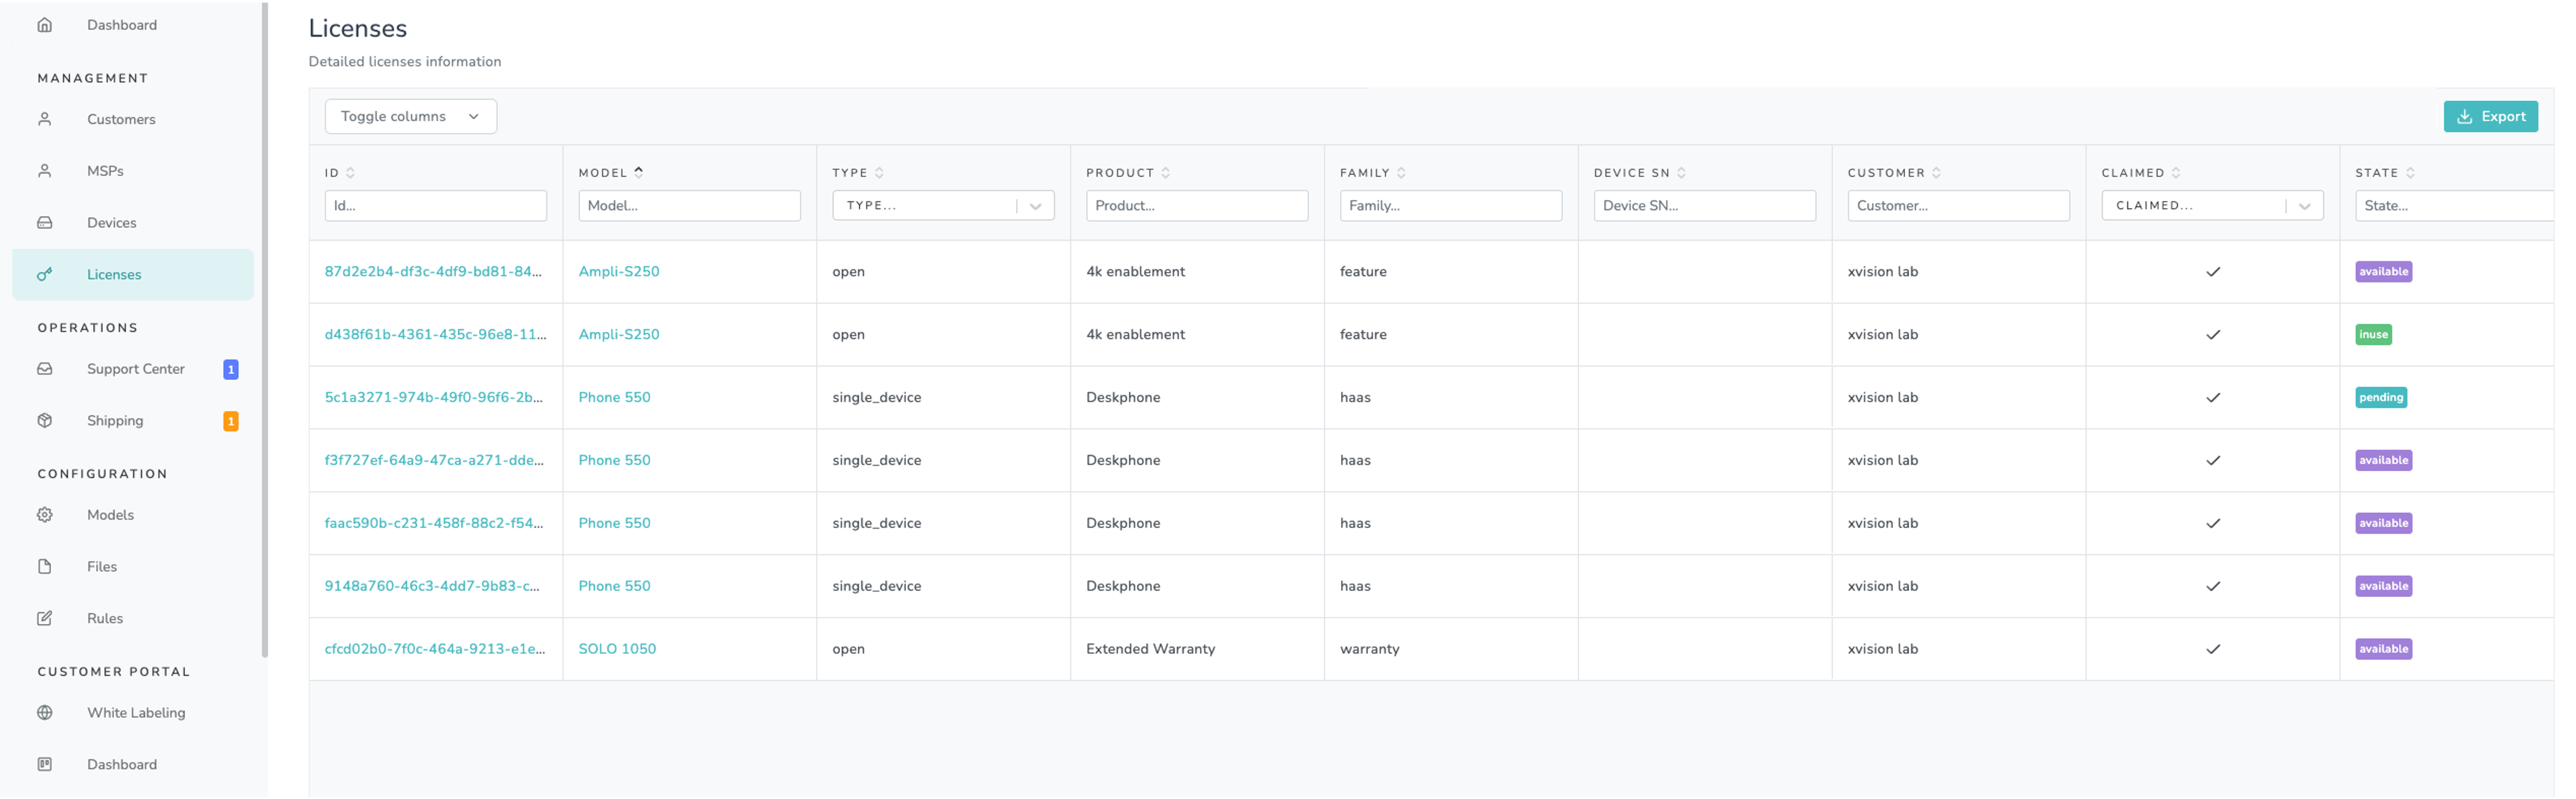This screenshot has height=799, width=2576.
Task: Click the Shipping package icon
Action: point(45,421)
